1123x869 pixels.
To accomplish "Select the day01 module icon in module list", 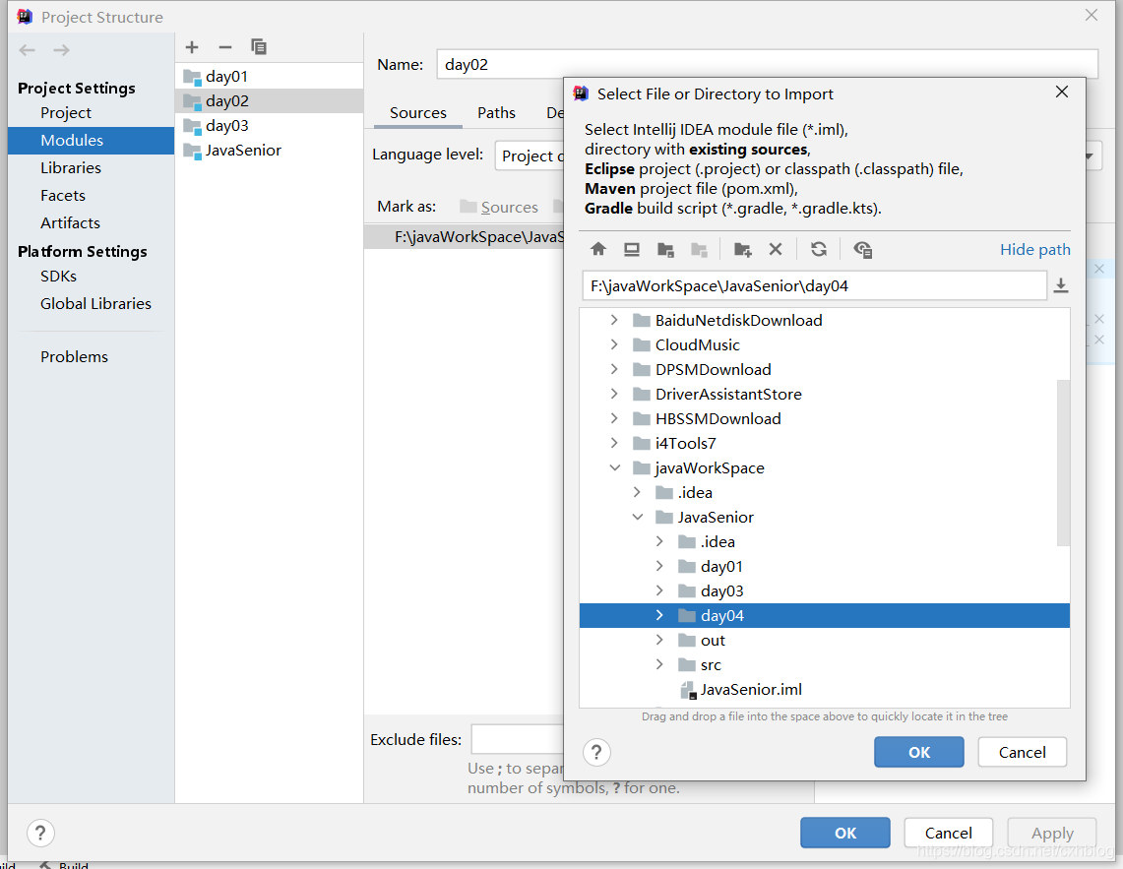I will point(192,77).
